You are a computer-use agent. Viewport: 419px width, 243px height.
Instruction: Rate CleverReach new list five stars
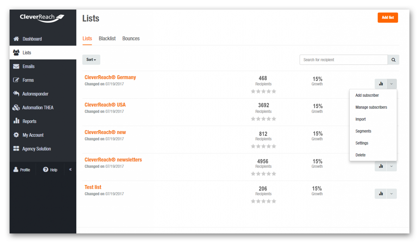pyautogui.click(x=274, y=146)
